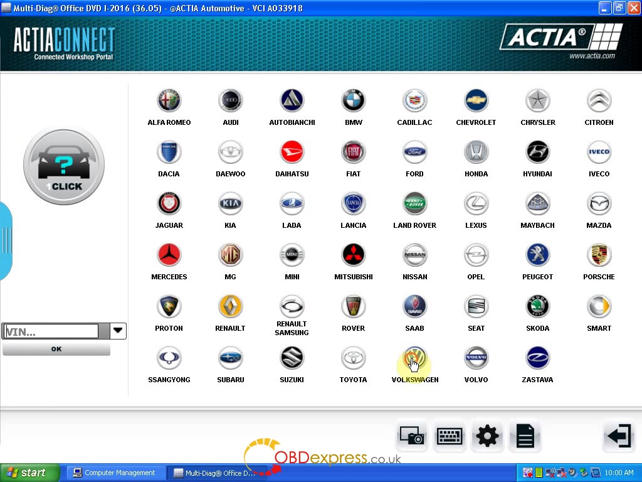Image resolution: width=642 pixels, height=482 pixels.
Task: Select the Peugeot brand icon
Action: 537,255
